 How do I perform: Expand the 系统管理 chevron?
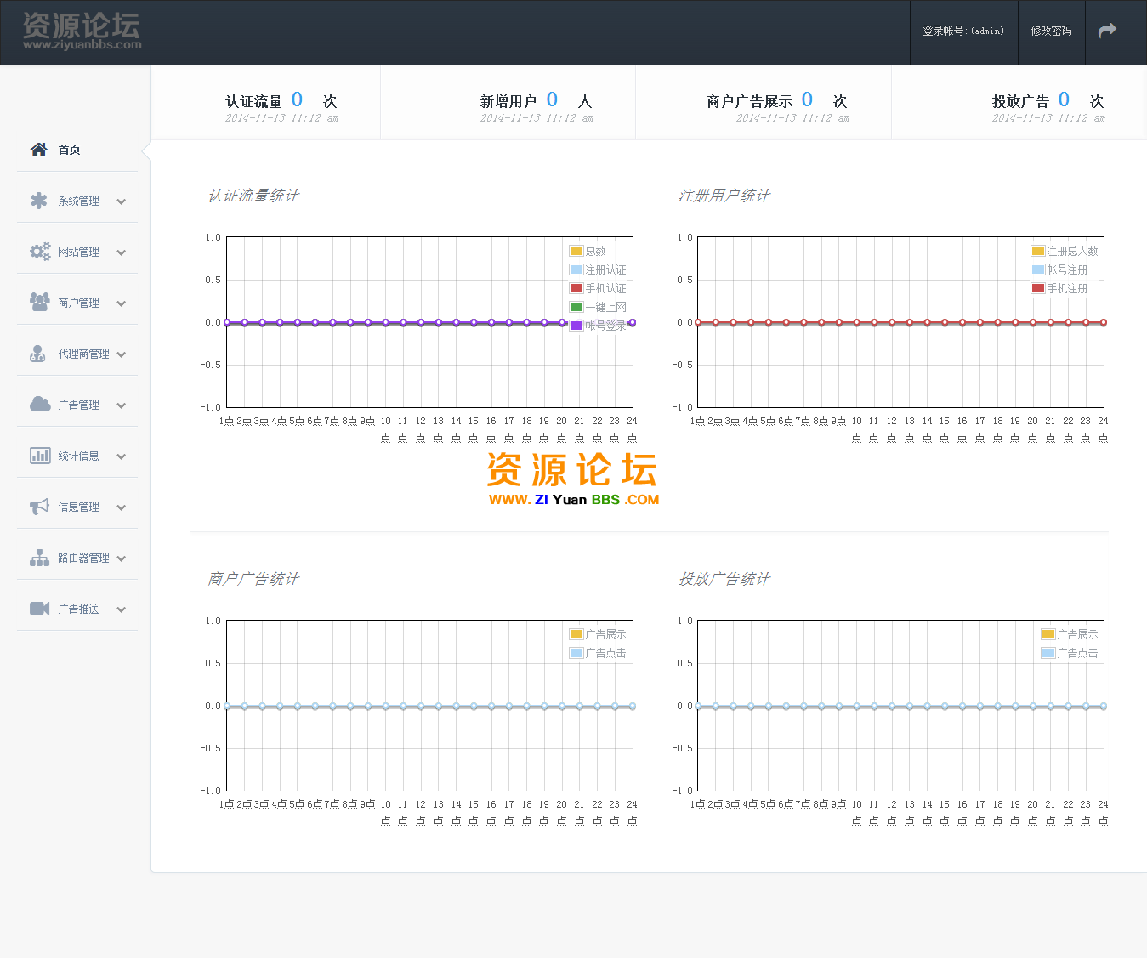pyautogui.click(x=122, y=201)
